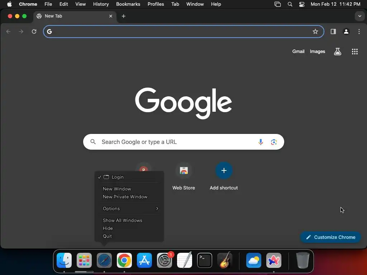Open TextEdit from the dock
Viewport: 367px width, 275px height.
185,260
